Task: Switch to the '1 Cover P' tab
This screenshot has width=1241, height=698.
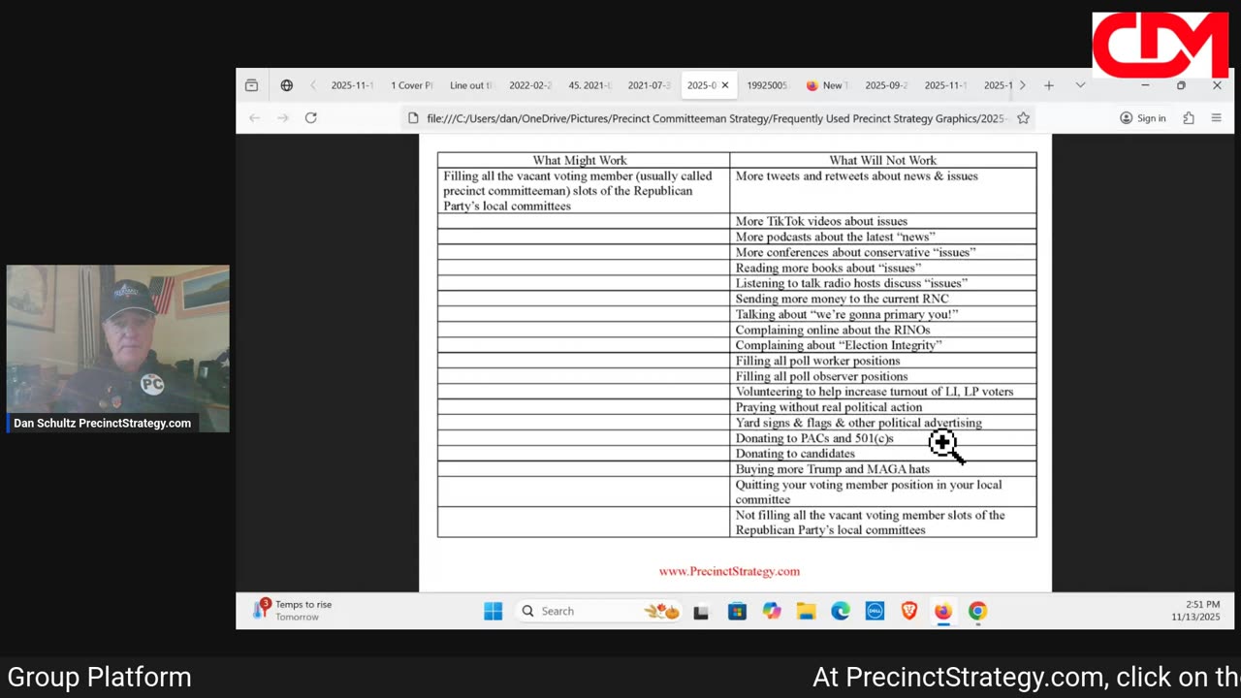Action: pyautogui.click(x=411, y=85)
